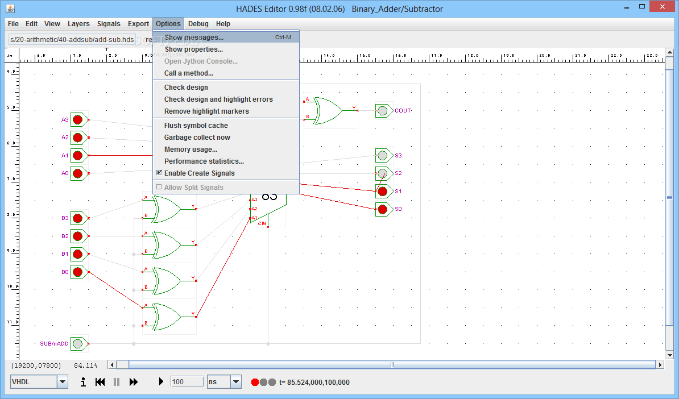Open the ns time unit dropdown
Image resolution: width=679 pixels, height=399 pixels.
[236, 382]
